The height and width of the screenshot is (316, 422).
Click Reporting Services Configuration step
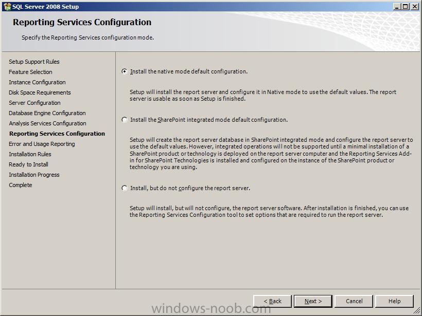coord(57,134)
